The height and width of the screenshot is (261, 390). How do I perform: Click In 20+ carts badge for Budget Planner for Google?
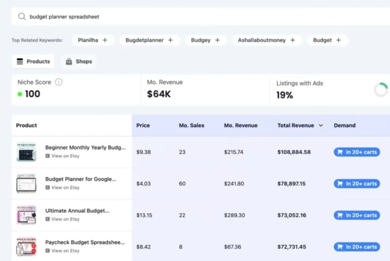point(356,184)
